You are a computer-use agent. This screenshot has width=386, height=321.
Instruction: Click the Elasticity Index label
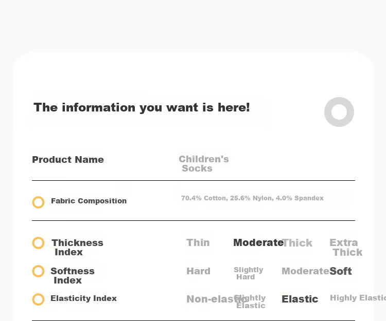click(84, 298)
